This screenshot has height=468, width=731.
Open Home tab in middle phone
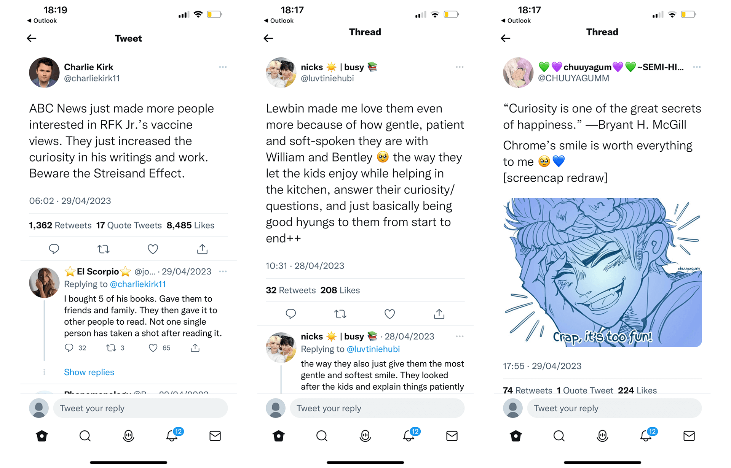[x=279, y=436]
